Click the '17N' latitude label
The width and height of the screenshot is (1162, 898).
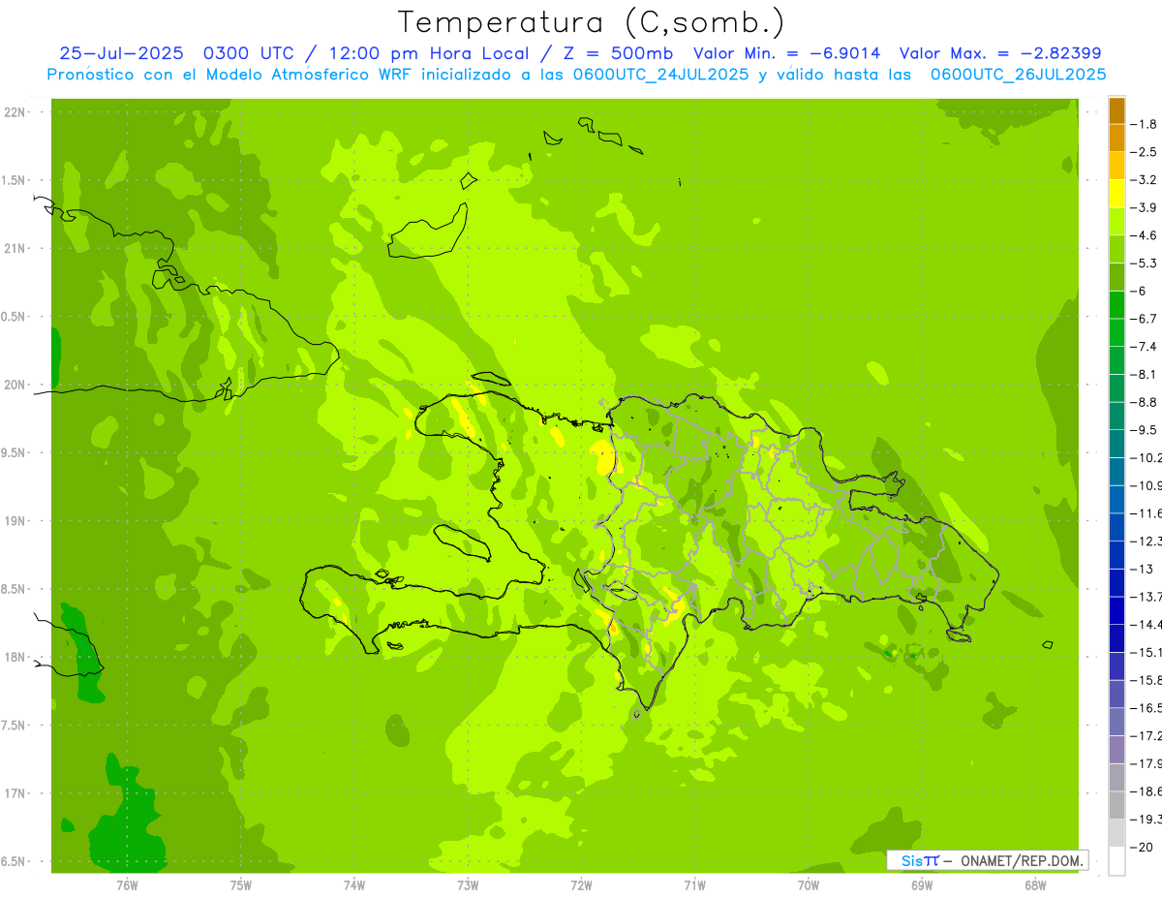[15, 793]
